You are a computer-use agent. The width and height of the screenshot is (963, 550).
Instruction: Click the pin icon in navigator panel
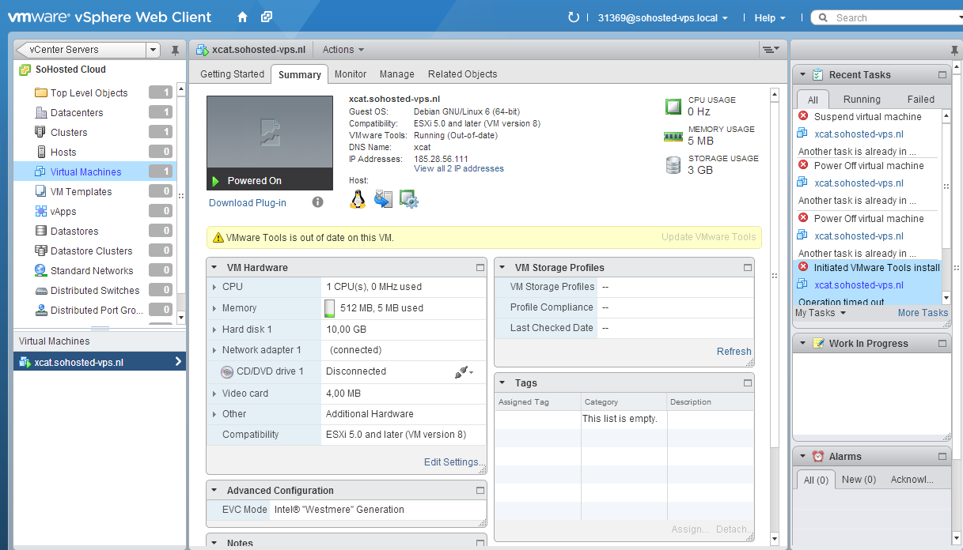pos(175,50)
